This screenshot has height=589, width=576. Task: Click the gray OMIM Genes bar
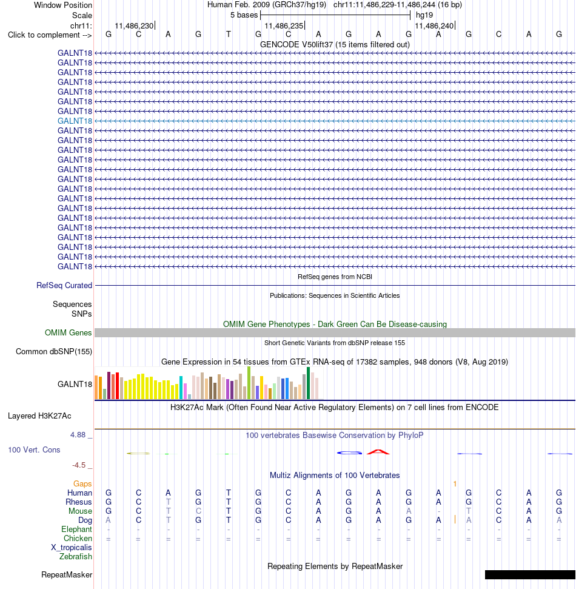click(x=335, y=333)
